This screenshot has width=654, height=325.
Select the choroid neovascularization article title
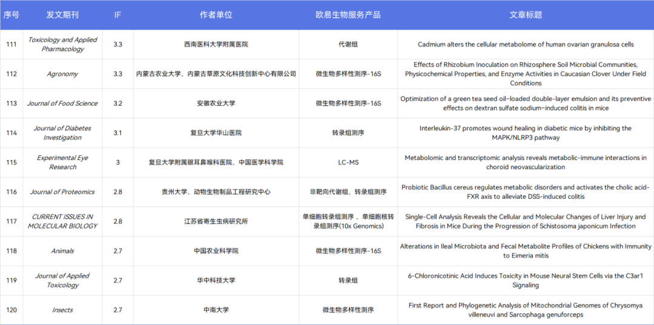(526, 162)
